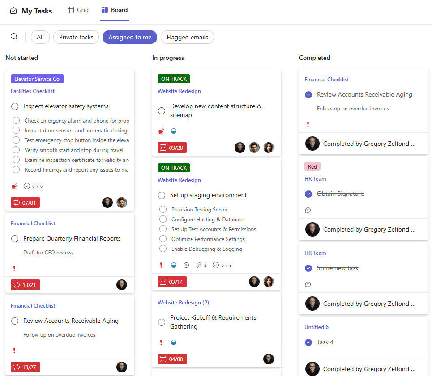The width and height of the screenshot is (432, 376).
Task: Open the 03/28 due date badge
Action: pyautogui.click(x=172, y=147)
